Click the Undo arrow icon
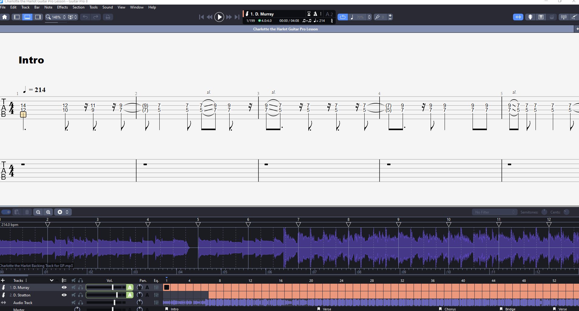Screen dimensions: 579x311 (85, 17)
